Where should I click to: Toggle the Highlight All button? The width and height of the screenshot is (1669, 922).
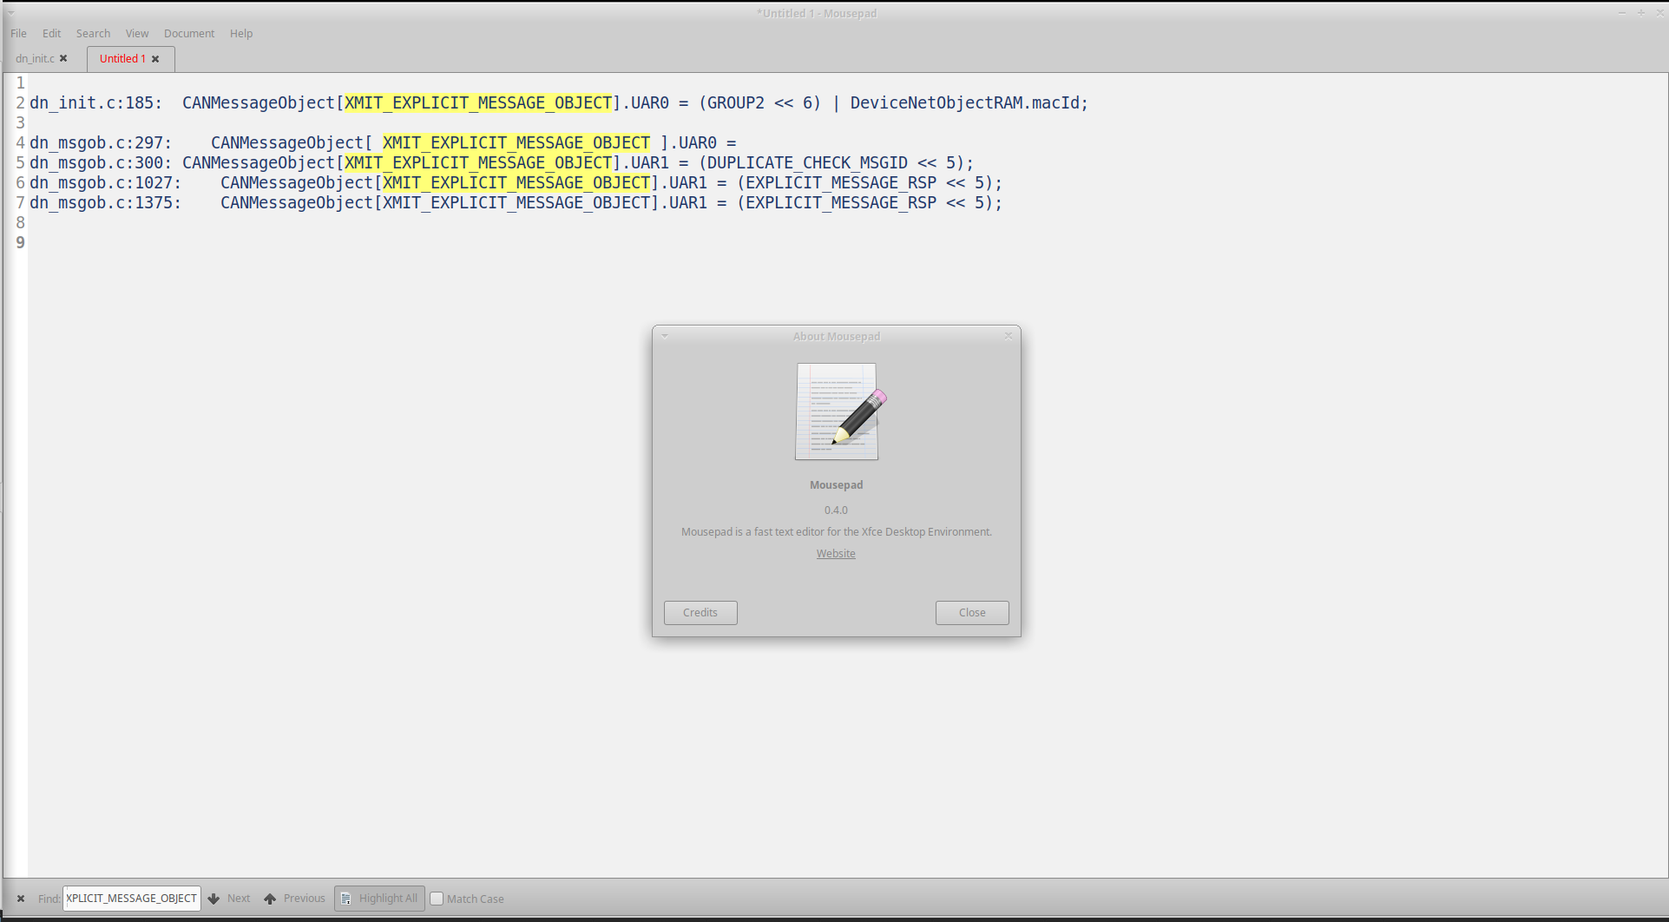coord(379,899)
